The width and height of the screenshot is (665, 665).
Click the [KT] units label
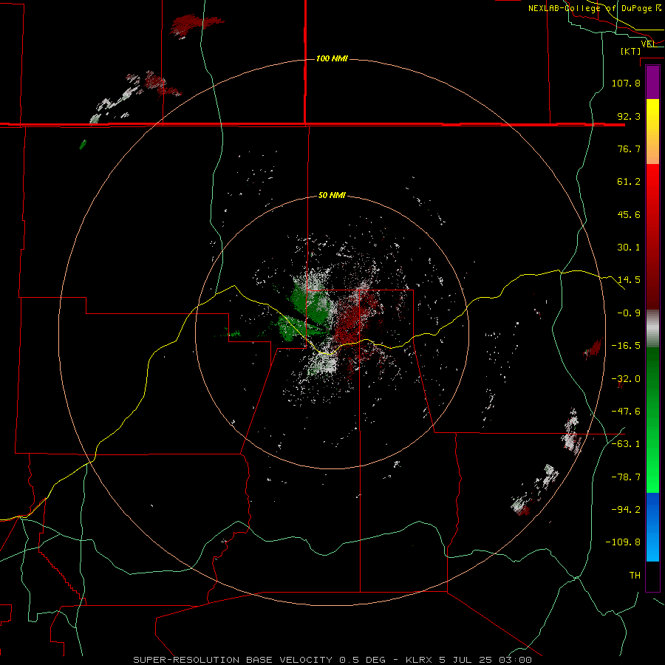tap(631, 52)
